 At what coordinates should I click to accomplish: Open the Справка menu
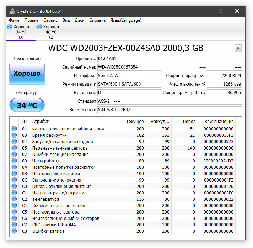coord(97,20)
